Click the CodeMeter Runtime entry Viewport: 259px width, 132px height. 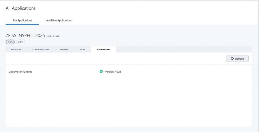tap(20, 72)
